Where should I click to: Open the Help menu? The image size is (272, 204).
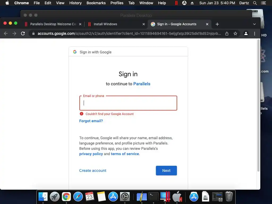point(162,3)
